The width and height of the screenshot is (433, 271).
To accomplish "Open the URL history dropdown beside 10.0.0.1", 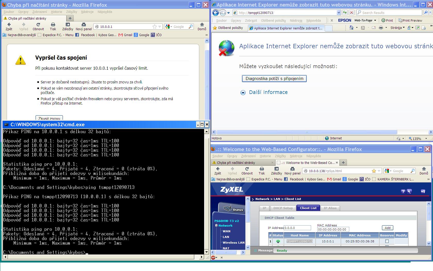I will tap(160, 27).
